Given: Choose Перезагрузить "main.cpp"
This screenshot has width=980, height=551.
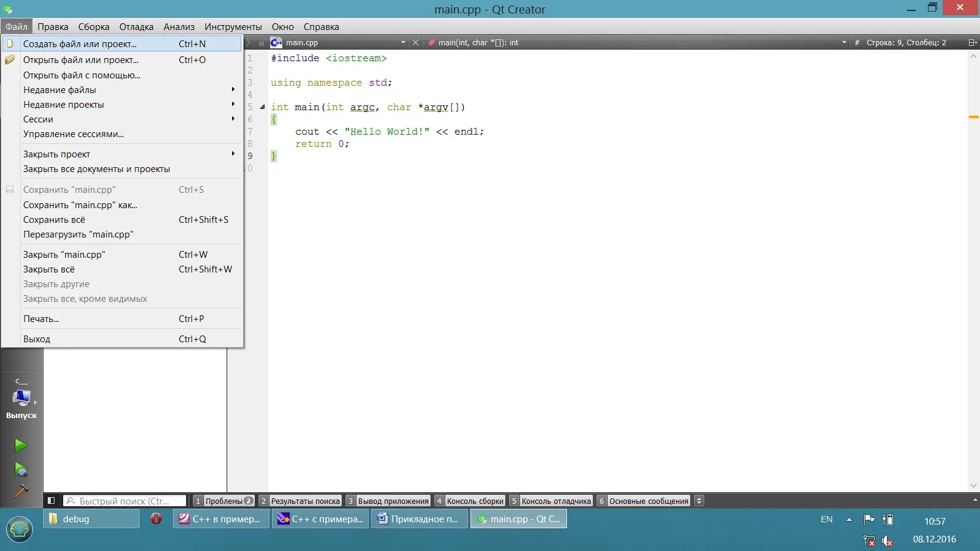Looking at the screenshot, I should point(122,234).
